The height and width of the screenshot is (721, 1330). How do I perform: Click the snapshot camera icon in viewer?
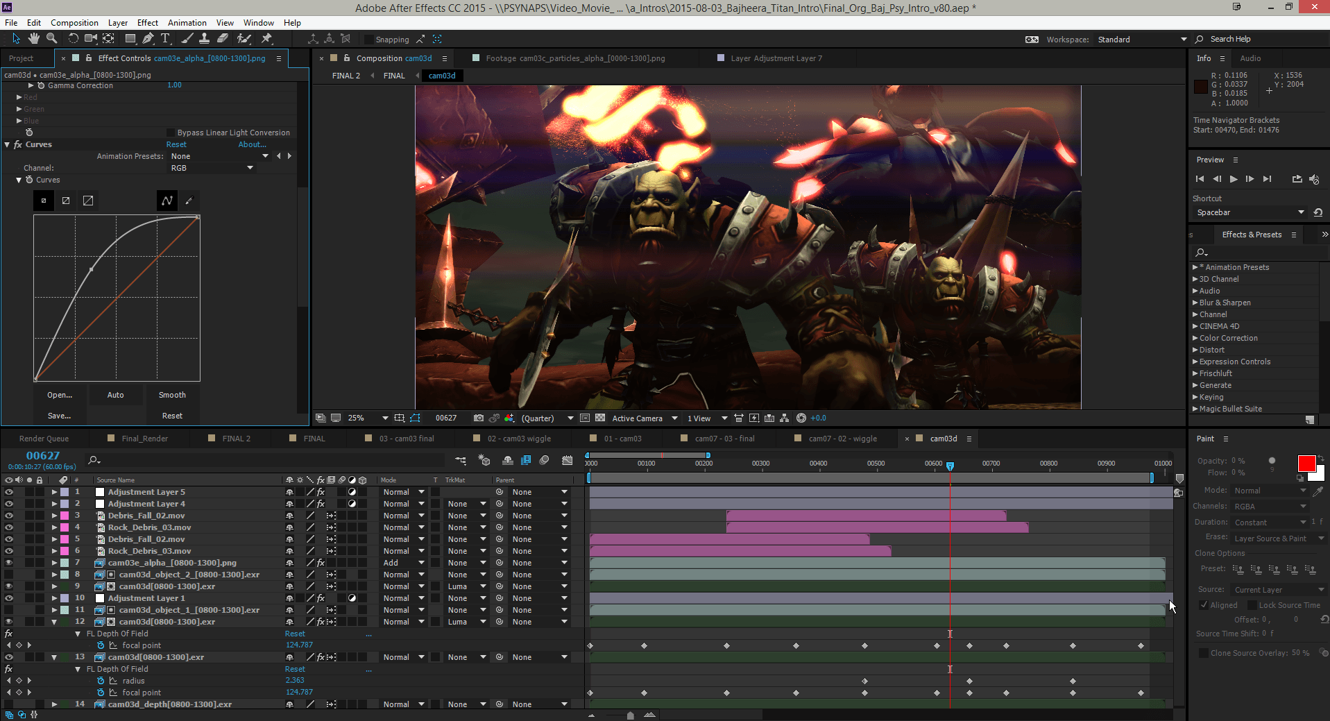click(x=479, y=418)
